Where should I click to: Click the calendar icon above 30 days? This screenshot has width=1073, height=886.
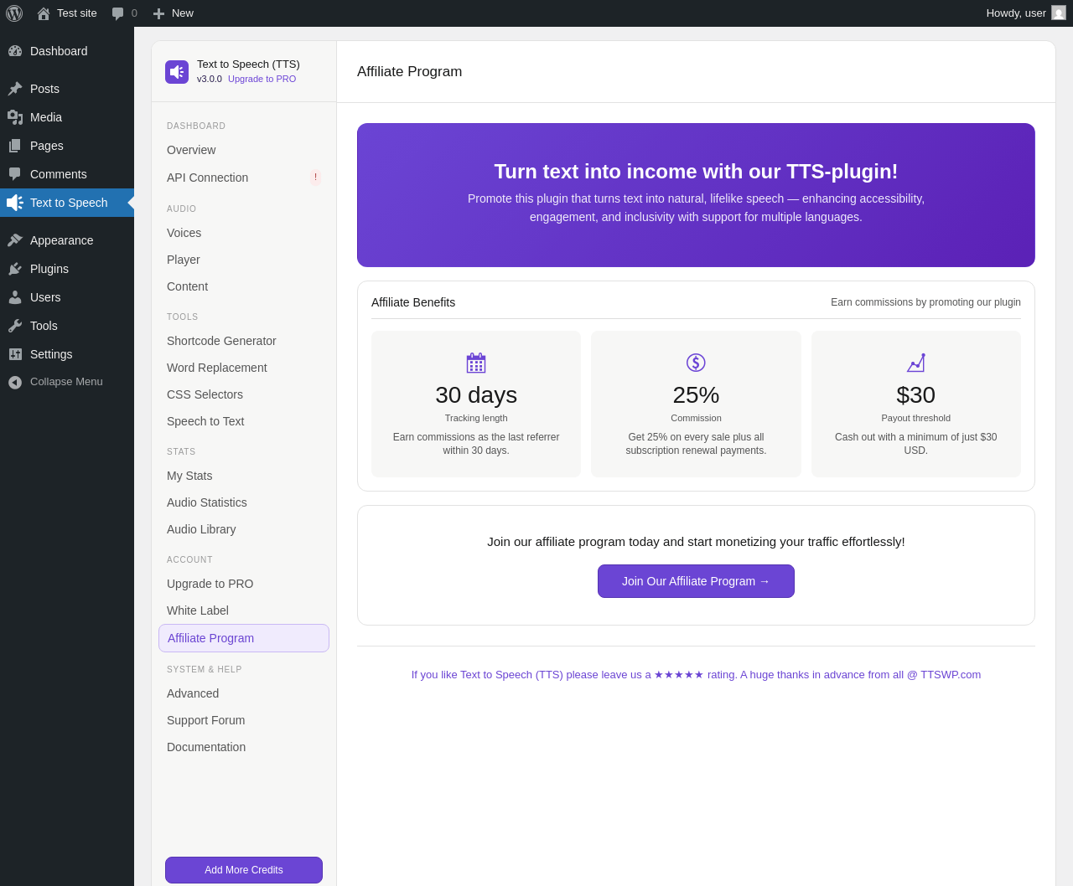point(476,363)
